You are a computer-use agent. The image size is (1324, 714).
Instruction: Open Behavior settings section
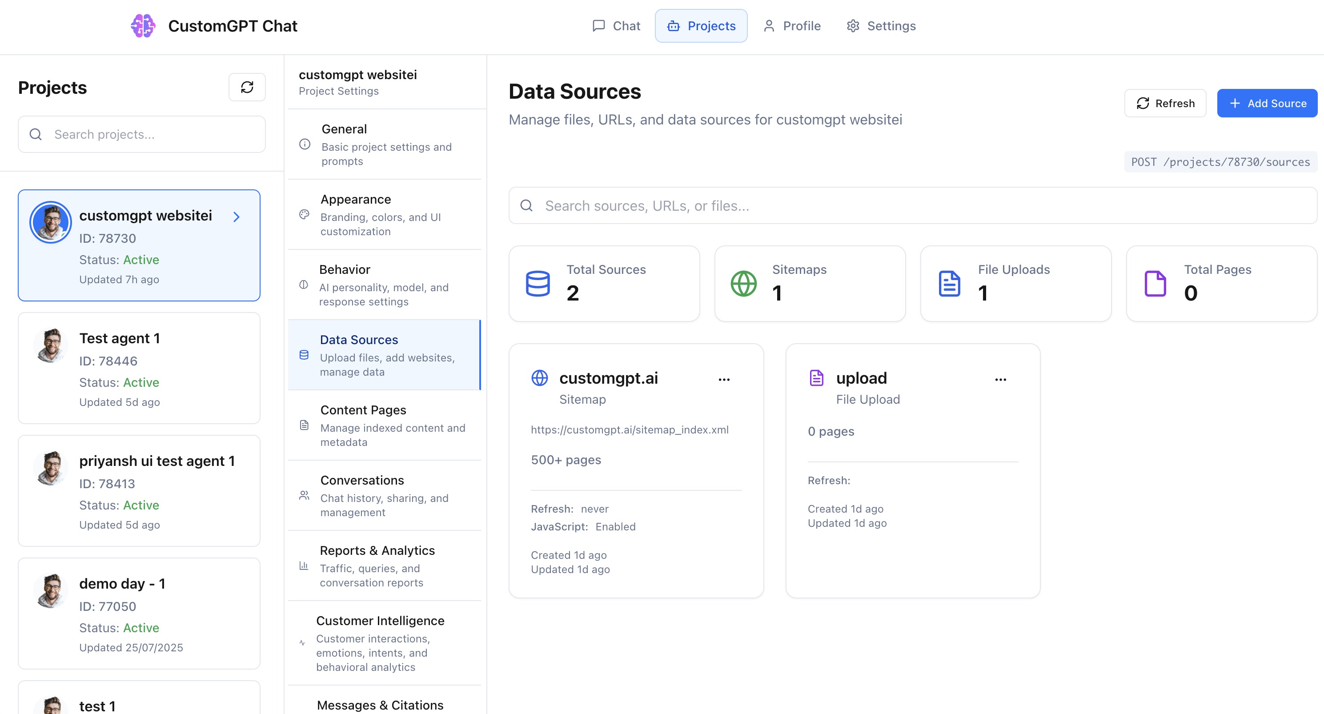(x=385, y=285)
